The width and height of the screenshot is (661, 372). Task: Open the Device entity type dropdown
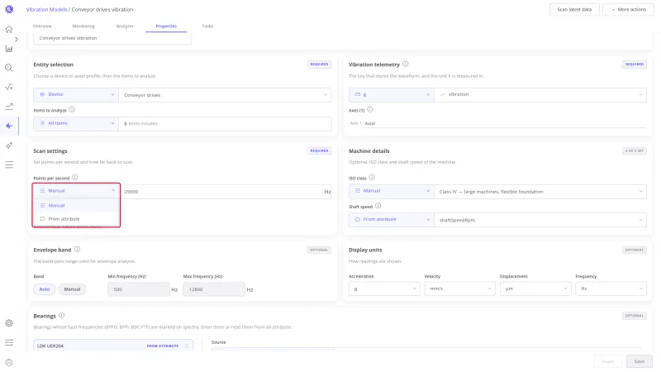click(x=76, y=94)
